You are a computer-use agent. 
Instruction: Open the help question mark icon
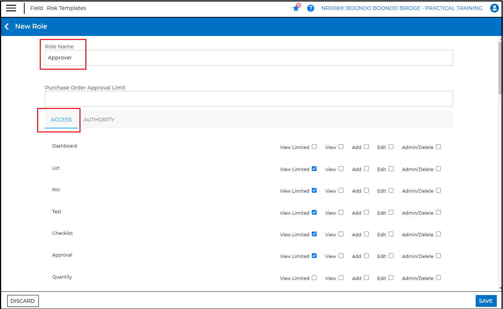tap(311, 8)
